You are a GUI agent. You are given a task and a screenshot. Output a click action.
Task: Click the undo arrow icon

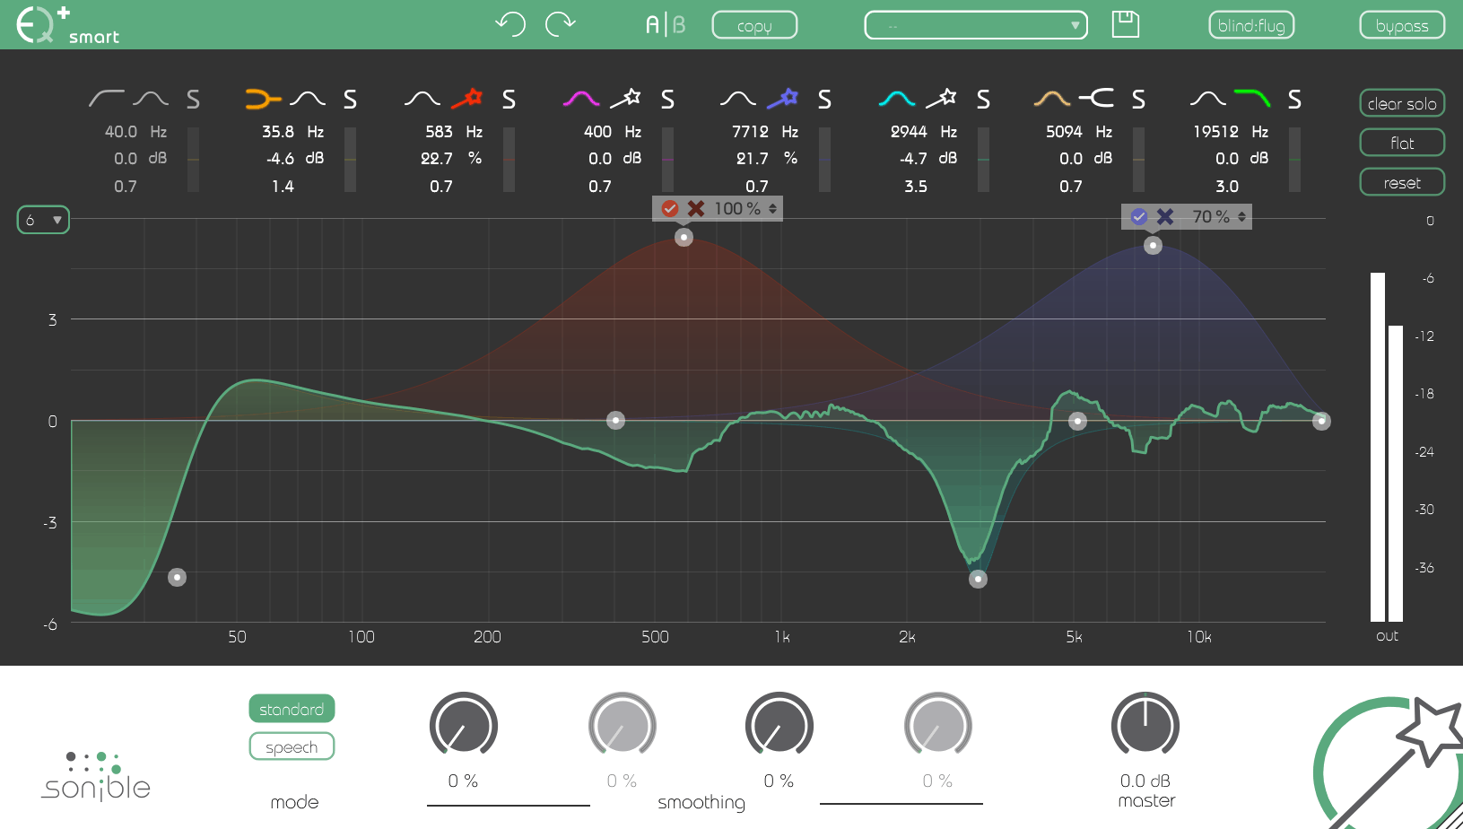click(510, 24)
